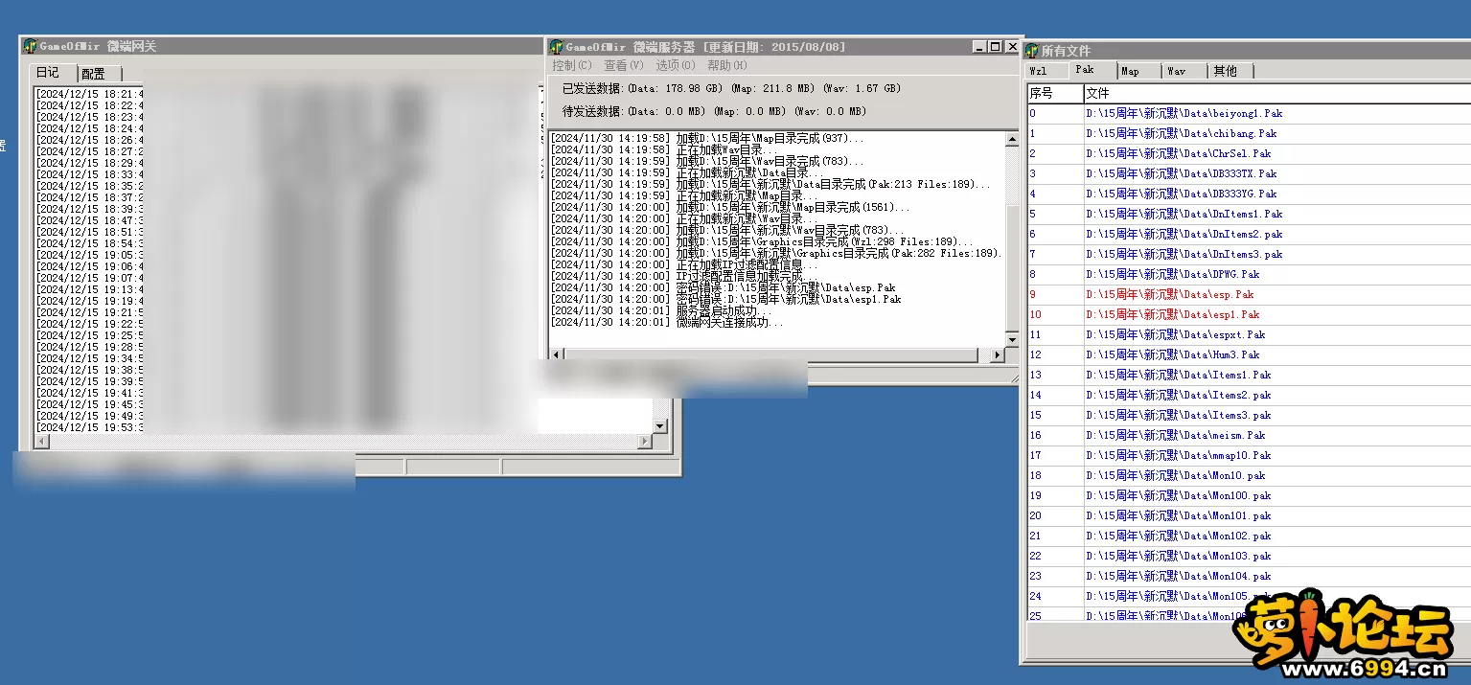
Task: Maximize the 微端服务器 window
Action: pyautogui.click(x=995, y=47)
